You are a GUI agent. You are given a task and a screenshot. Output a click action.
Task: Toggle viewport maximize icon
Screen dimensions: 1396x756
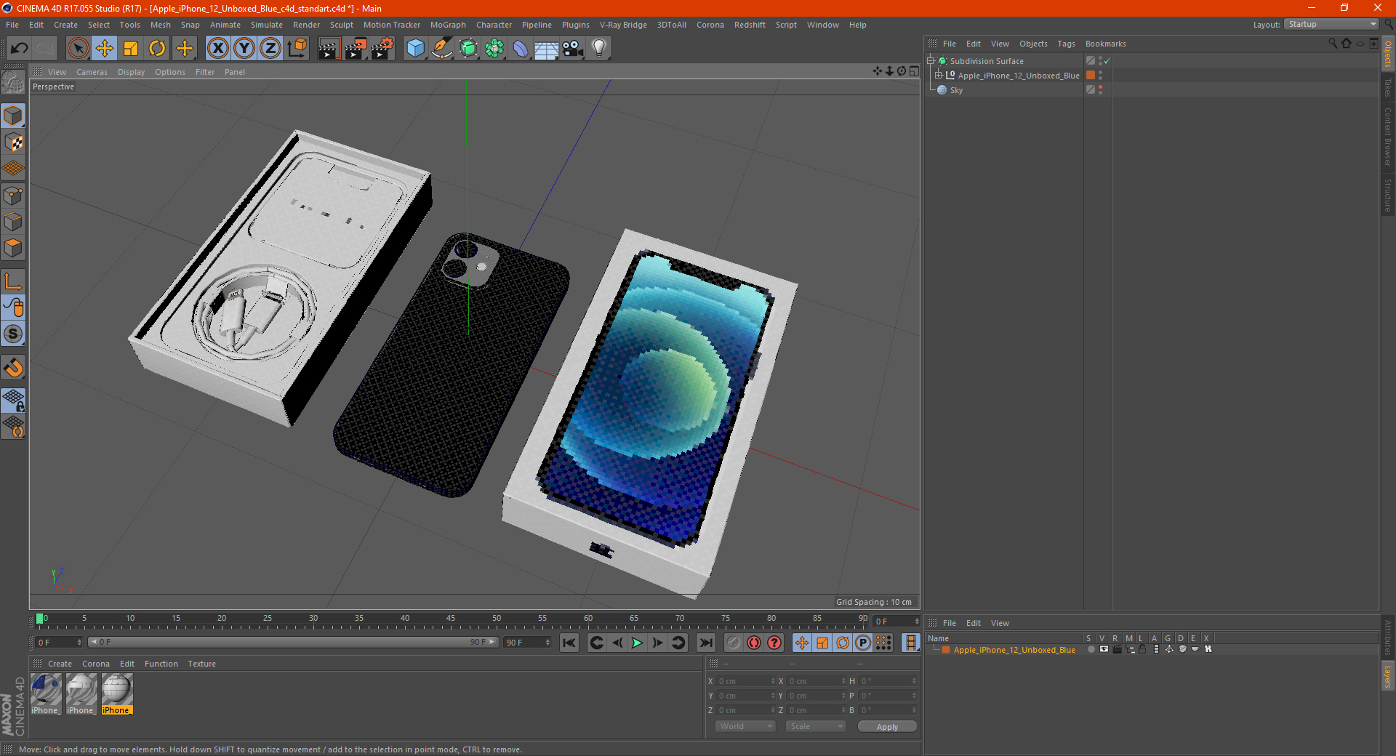click(914, 71)
